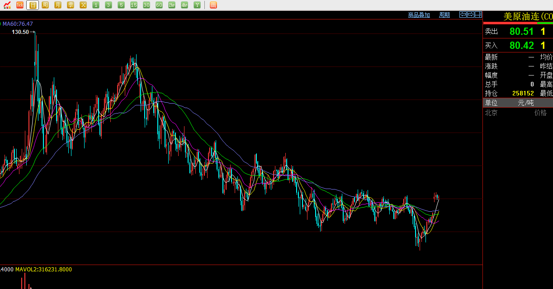
Task: Click the 价格 column header
Action: [541, 113]
